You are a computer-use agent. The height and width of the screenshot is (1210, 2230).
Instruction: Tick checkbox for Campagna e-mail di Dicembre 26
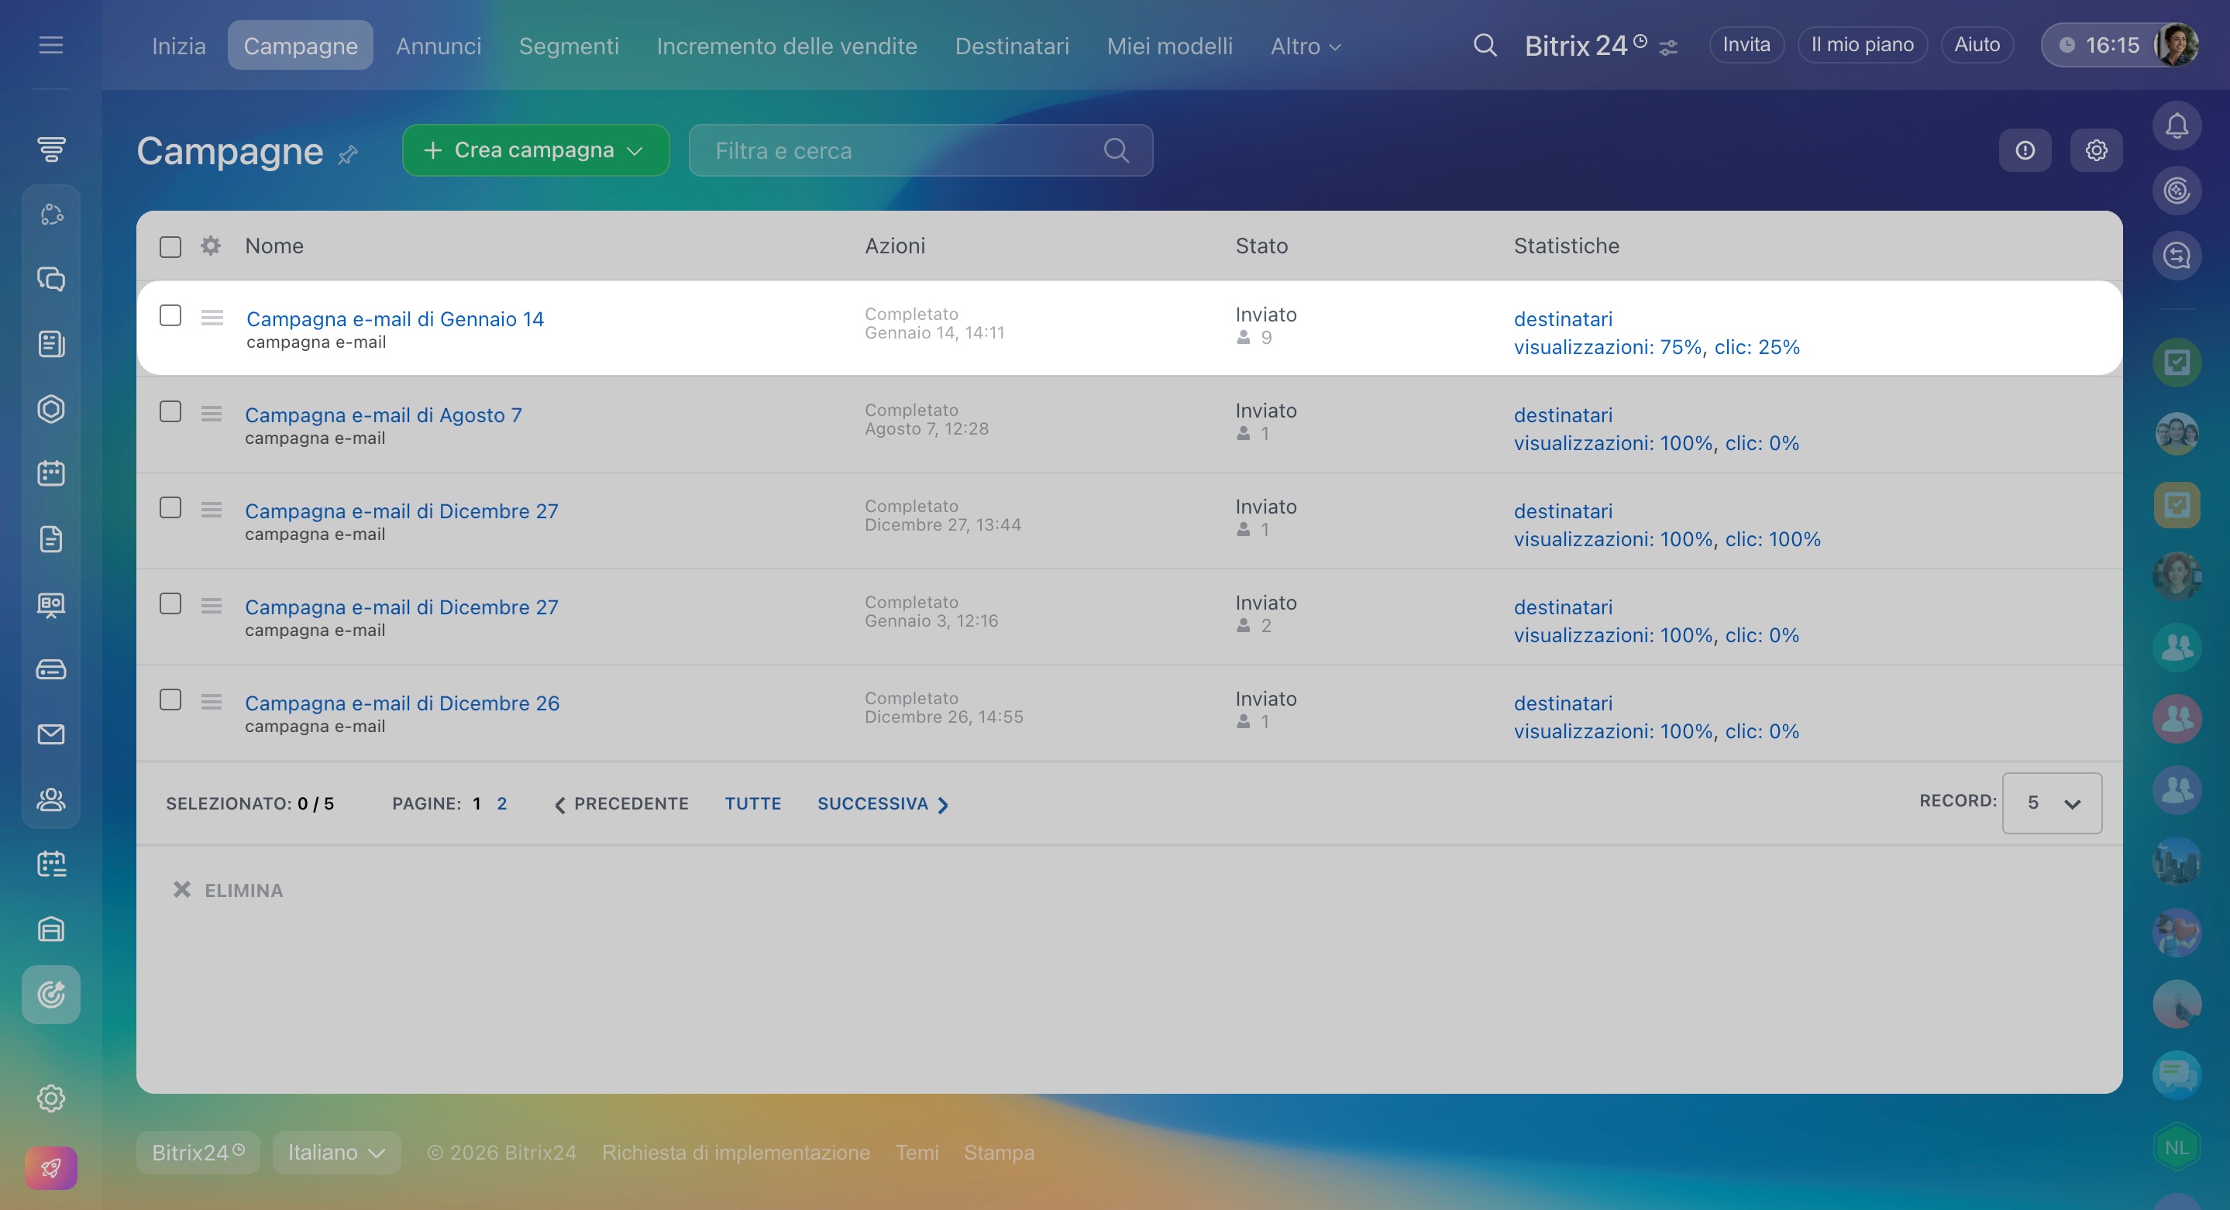tap(170, 700)
